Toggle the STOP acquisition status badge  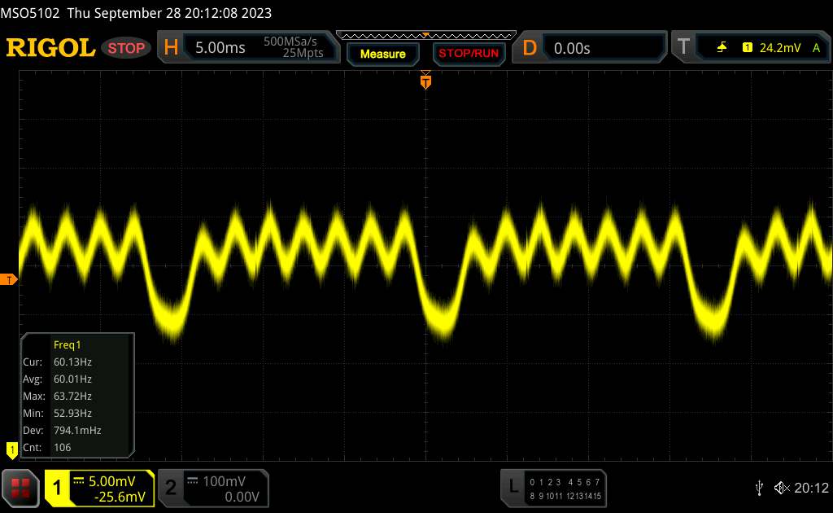[128, 48]
